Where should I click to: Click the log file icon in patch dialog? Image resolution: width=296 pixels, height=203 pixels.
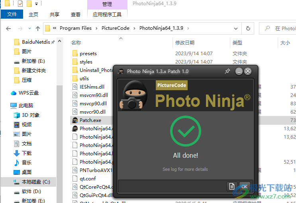click(x=231, y=186)
